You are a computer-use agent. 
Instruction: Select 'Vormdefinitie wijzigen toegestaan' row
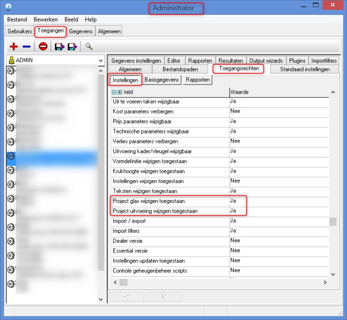coord(220,162)
